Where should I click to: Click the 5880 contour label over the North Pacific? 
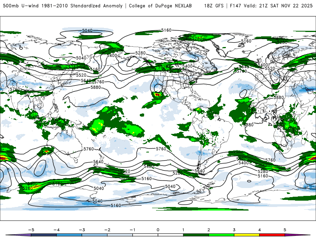pyautogui.click(x=96, y=87)
